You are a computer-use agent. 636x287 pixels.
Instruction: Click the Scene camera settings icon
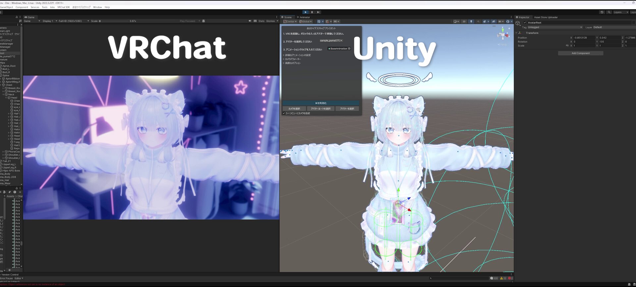pos(501,21)
